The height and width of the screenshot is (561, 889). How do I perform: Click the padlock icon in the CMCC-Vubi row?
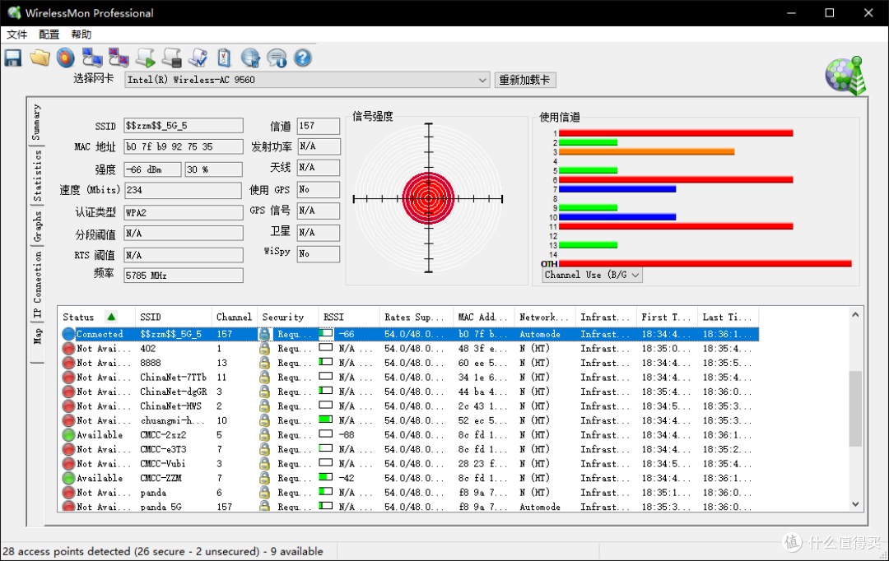tap(265, 464)
